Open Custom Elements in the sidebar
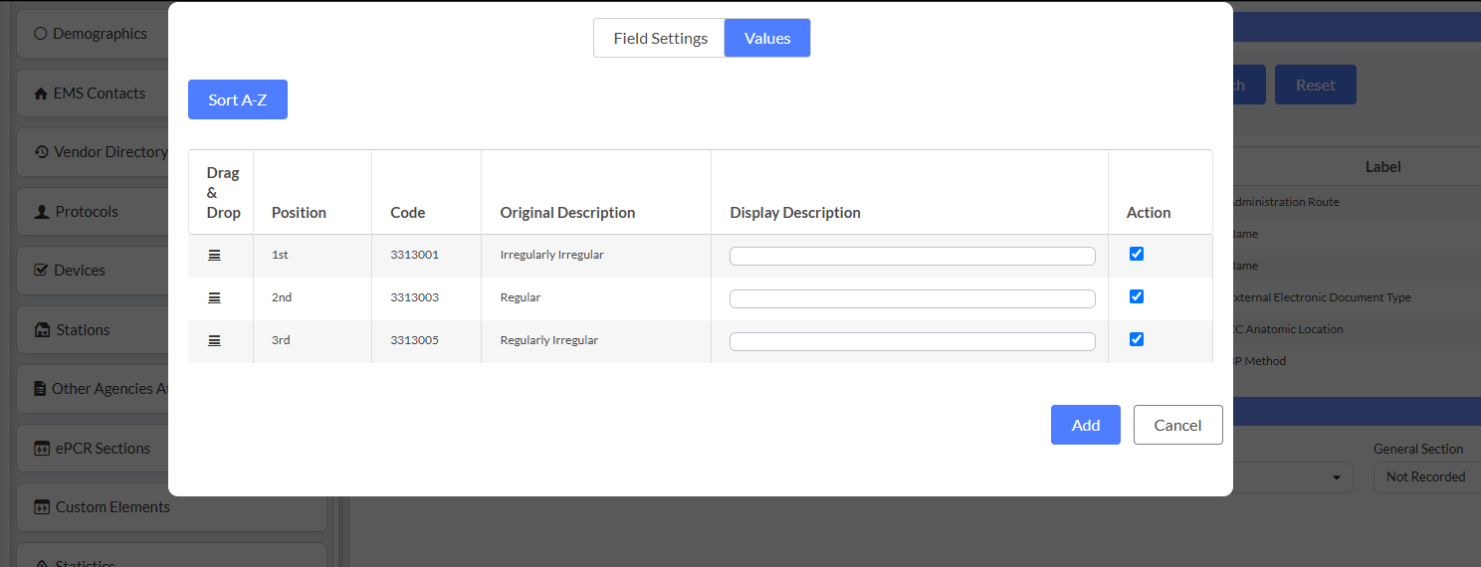Screen dimensions: 1481x567 point(171,507)
